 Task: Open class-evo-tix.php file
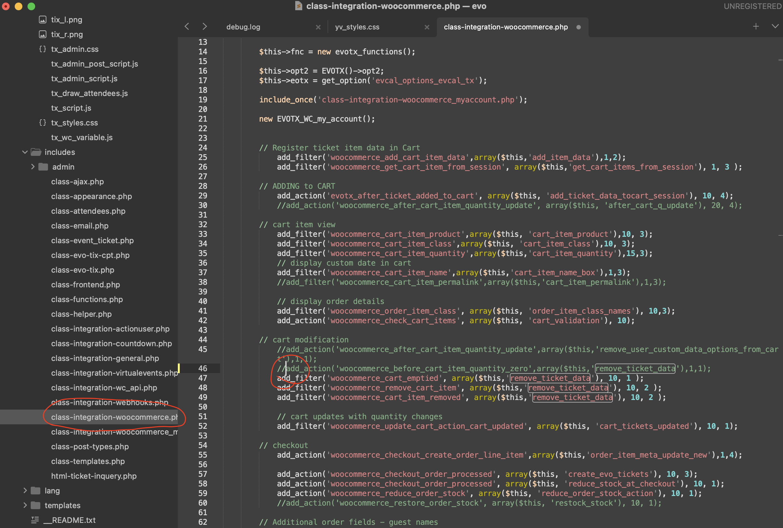click(x=83, y=270)
